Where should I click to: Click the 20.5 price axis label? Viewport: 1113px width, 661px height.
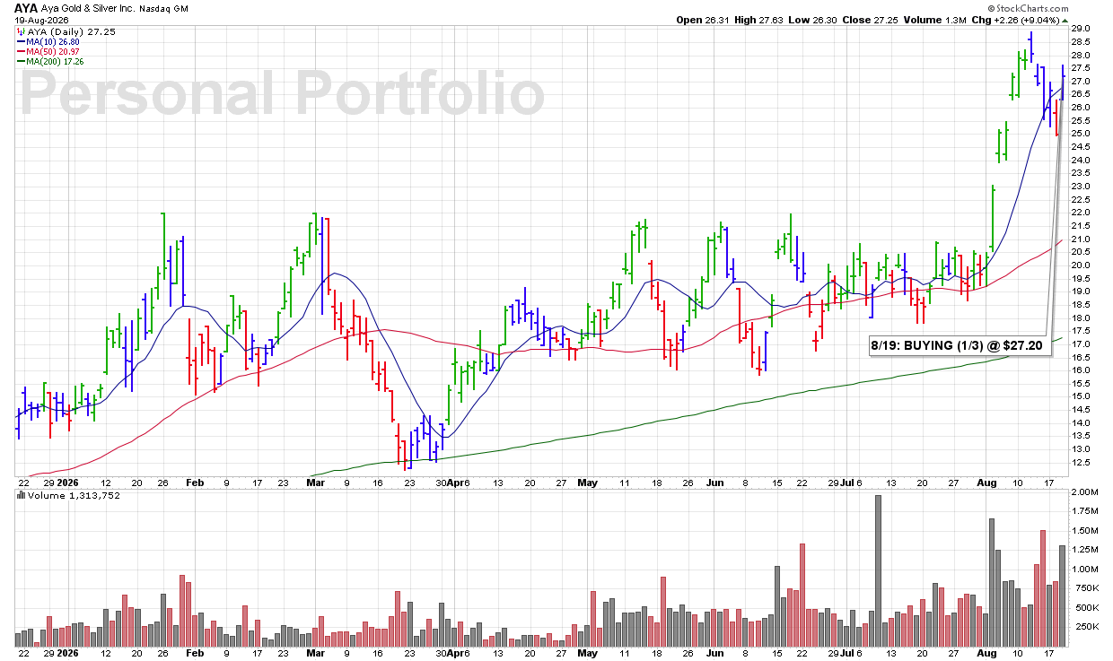(x=1081, y=252)
